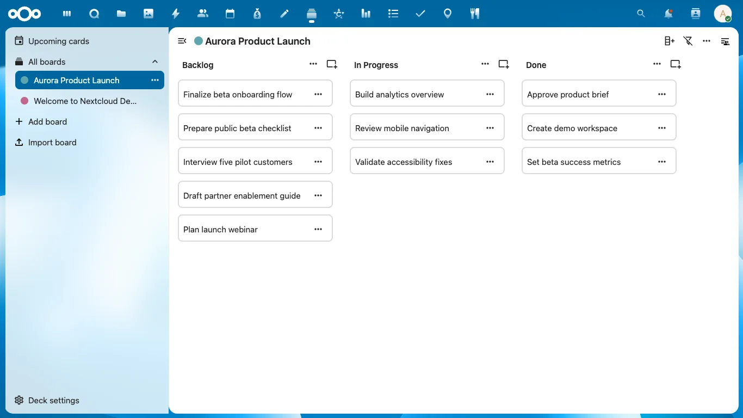Open menu for Approve product brief card

point(662,94)
